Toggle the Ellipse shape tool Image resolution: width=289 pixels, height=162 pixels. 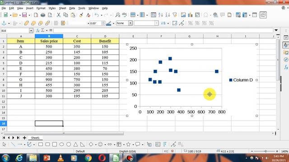click(61, 144)
